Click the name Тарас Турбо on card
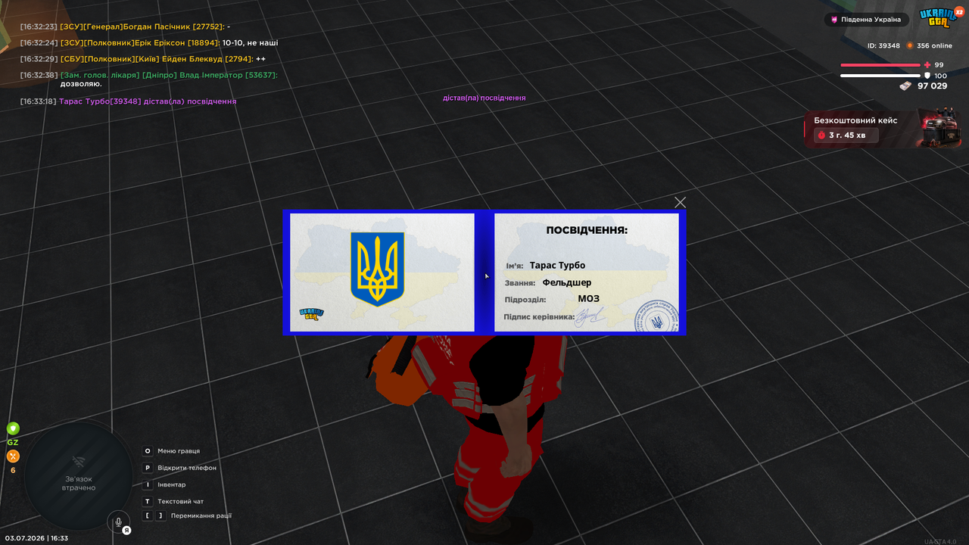The width and height of the screenshot is (969, 545). [x=557, y=265]
